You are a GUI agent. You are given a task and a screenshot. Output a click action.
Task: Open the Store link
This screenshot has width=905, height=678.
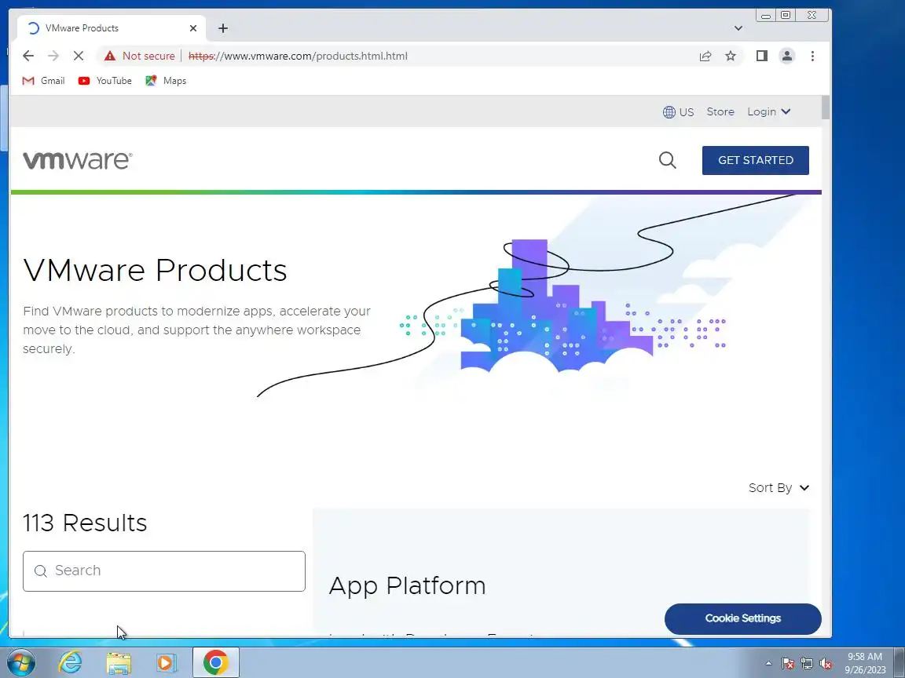click(720, 112)
